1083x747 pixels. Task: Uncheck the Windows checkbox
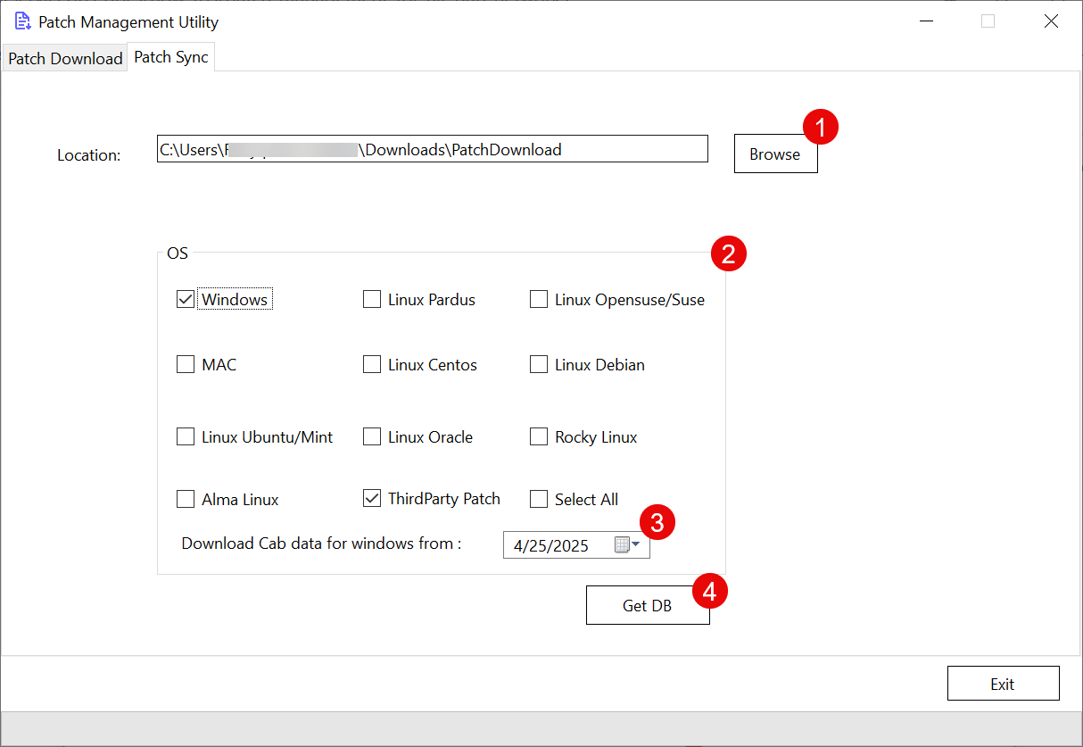(185, 299)
